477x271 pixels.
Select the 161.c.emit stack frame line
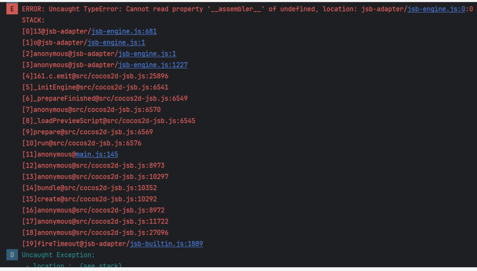(95, 76)
